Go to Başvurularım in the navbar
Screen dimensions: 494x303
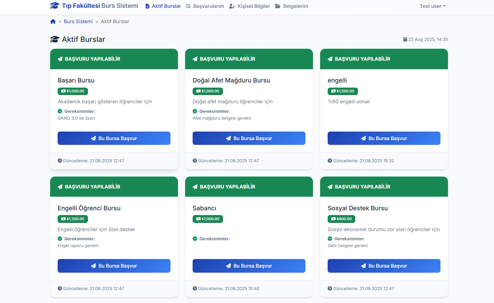point(205,6)
